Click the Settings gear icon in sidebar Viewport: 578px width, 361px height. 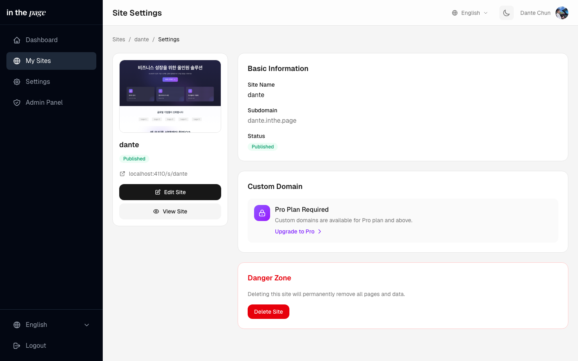tap(17, 82)
